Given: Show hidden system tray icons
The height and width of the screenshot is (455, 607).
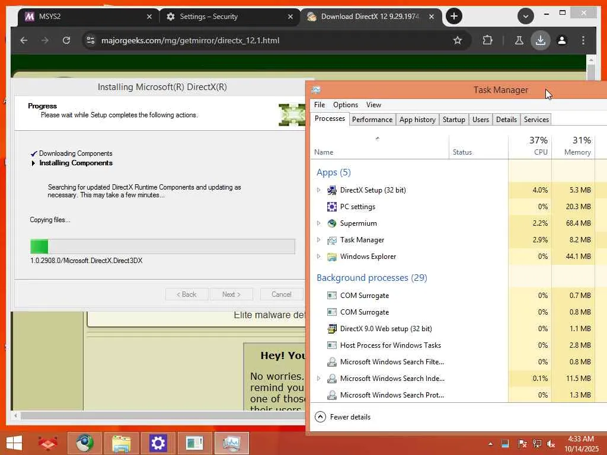Looking at the screenshot, I should point(490,444).
